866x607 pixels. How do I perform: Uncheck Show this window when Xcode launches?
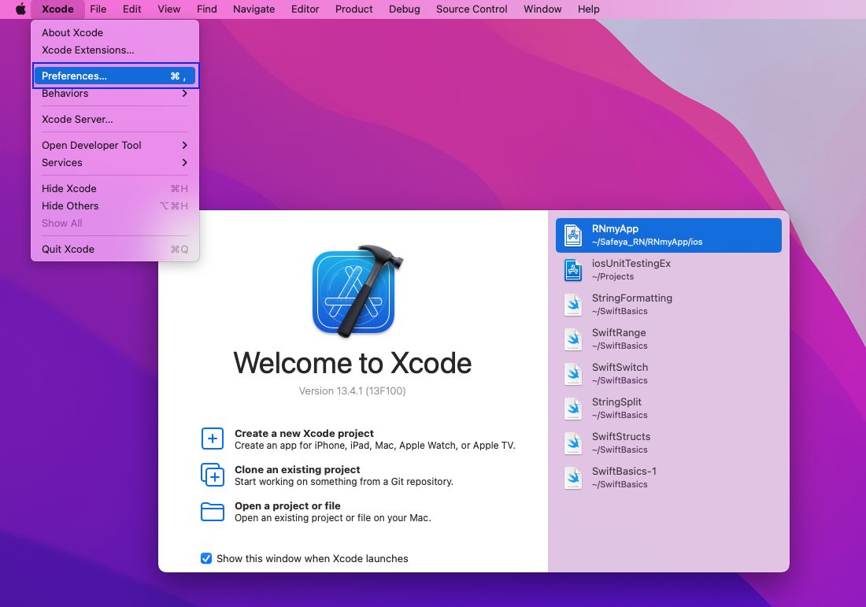pyautogui.click(x=206, y=558)
